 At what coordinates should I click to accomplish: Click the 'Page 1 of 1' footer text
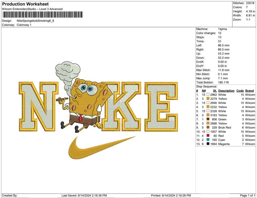click(247, 195)
